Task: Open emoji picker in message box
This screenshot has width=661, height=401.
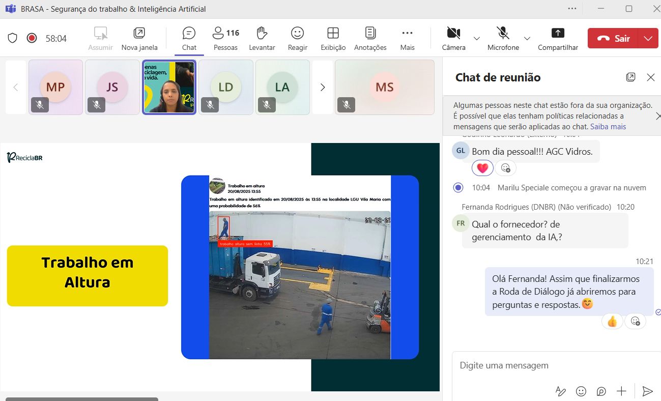Action: pos(581,391)
